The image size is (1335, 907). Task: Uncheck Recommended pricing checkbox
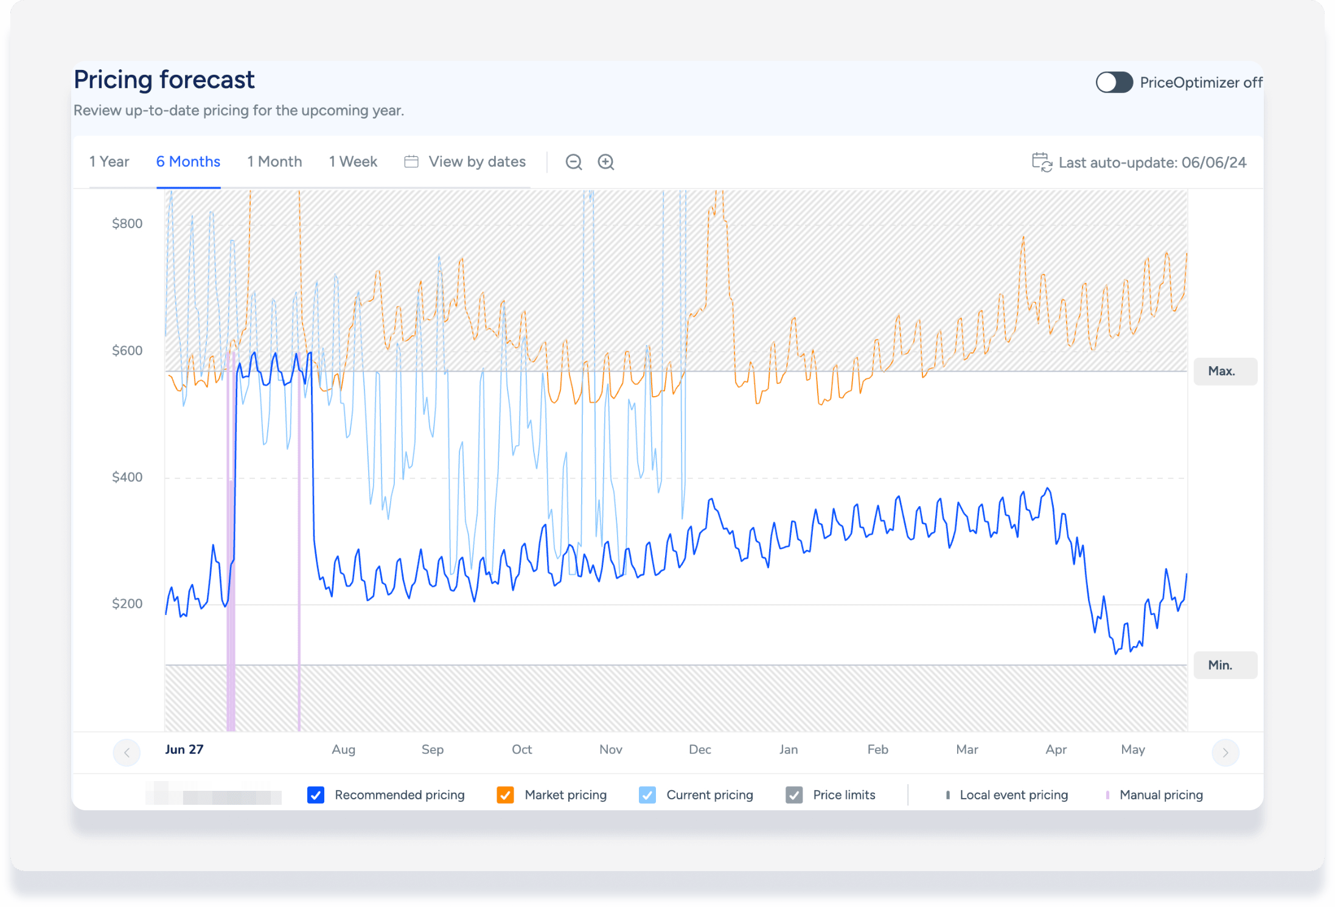316,795
